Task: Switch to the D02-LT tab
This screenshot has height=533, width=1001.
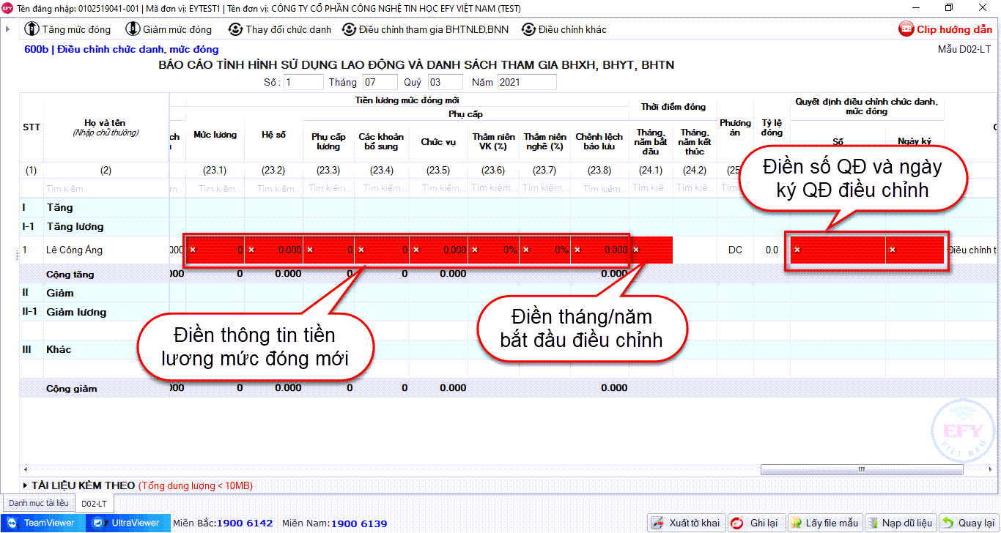Action: 94,504
